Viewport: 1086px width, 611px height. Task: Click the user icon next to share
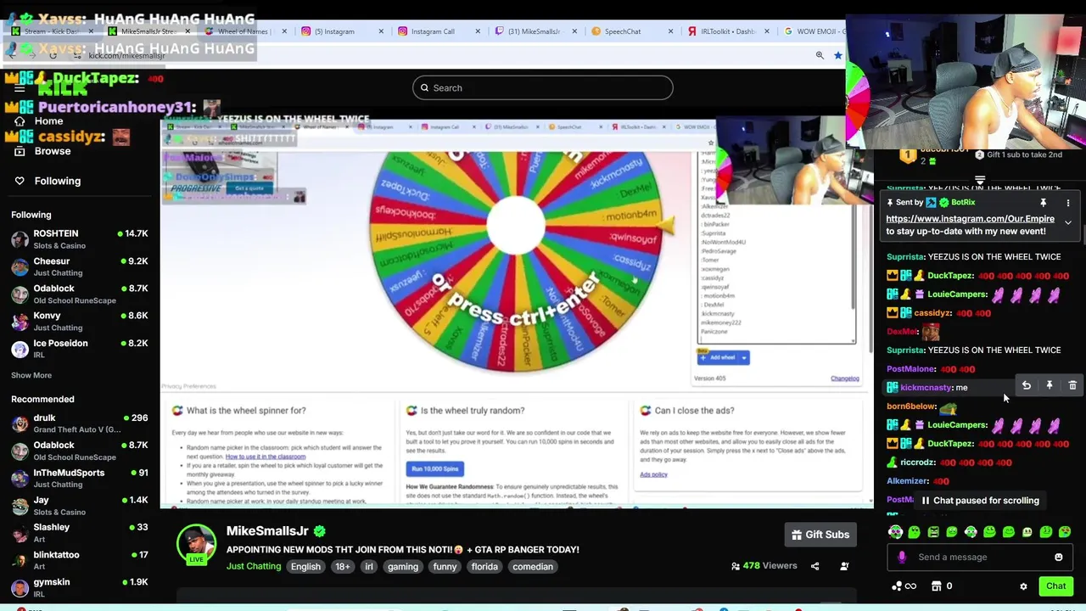[x=844, y=566]
